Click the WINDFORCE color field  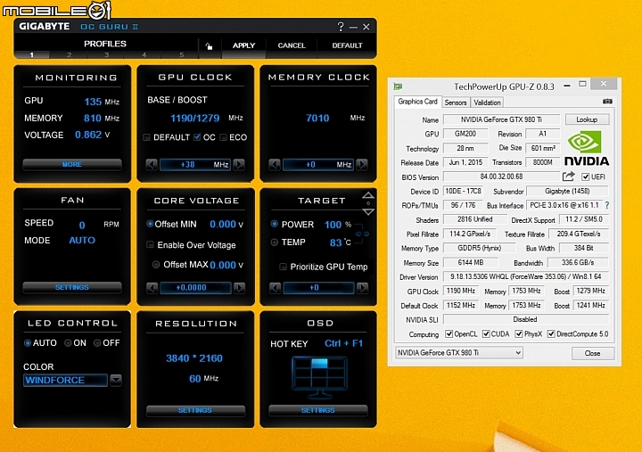pos(65,380)
